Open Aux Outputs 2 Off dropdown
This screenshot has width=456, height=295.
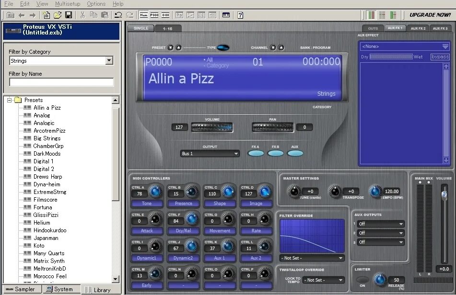pyautogui.click(x=381, y=233)
